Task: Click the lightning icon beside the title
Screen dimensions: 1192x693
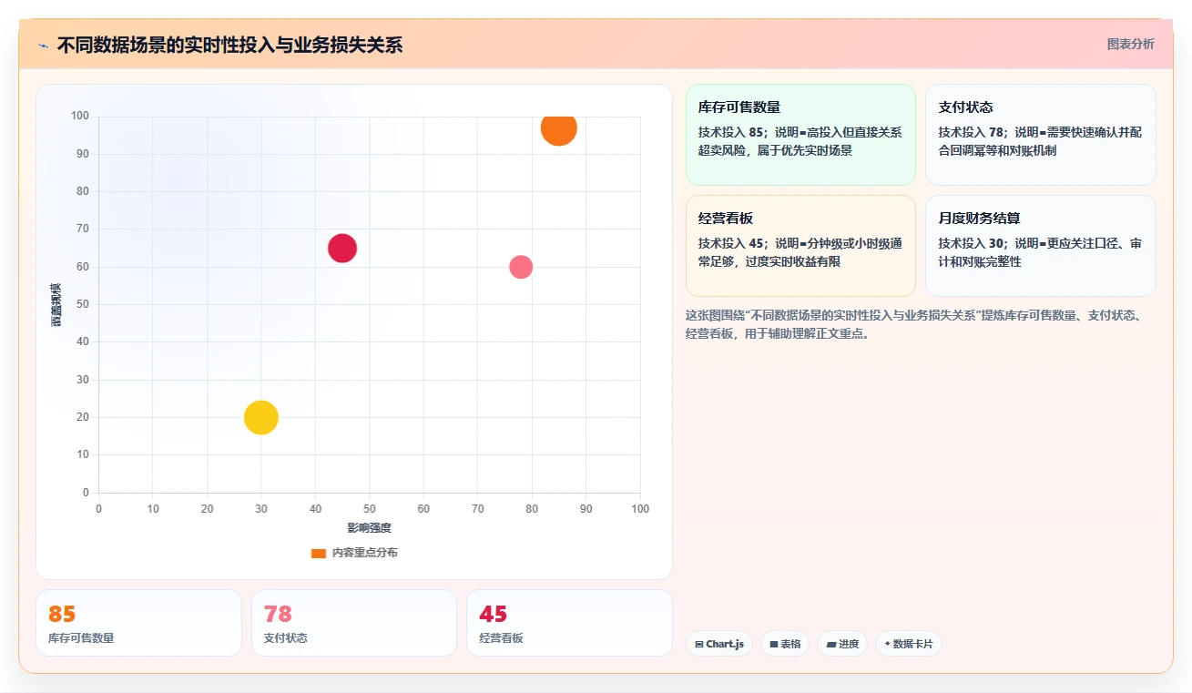Action: click(43, 46)
